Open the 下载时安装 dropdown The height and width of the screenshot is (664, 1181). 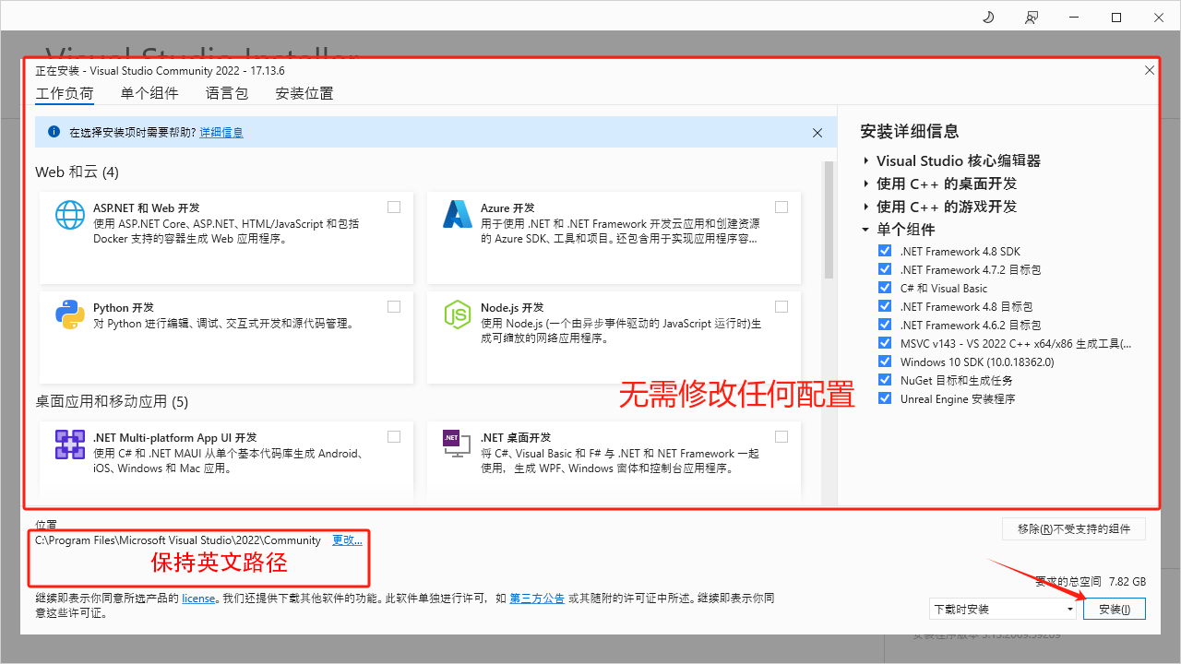click(1003, 609)
